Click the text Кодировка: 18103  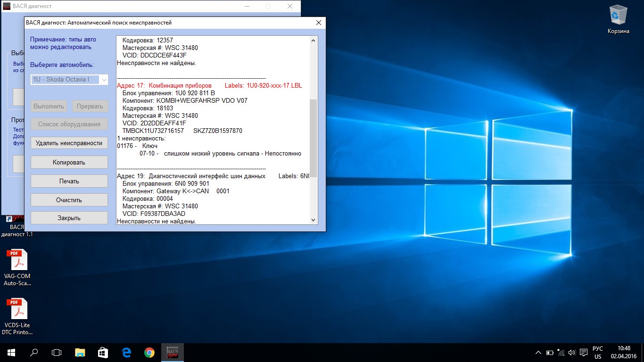148,108
